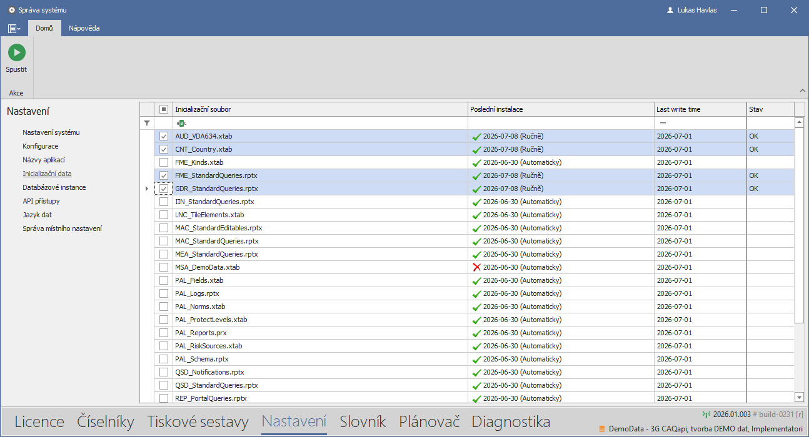Sort by the Stav column header
Image resolution: width=809 pixels, height=437 pixels.
770,109
